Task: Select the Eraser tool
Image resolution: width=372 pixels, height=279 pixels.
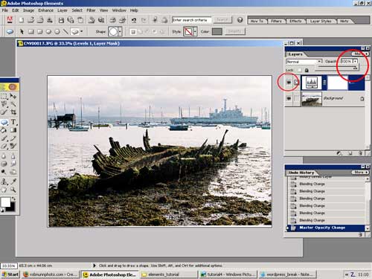Action: click(x=4, y=147)
